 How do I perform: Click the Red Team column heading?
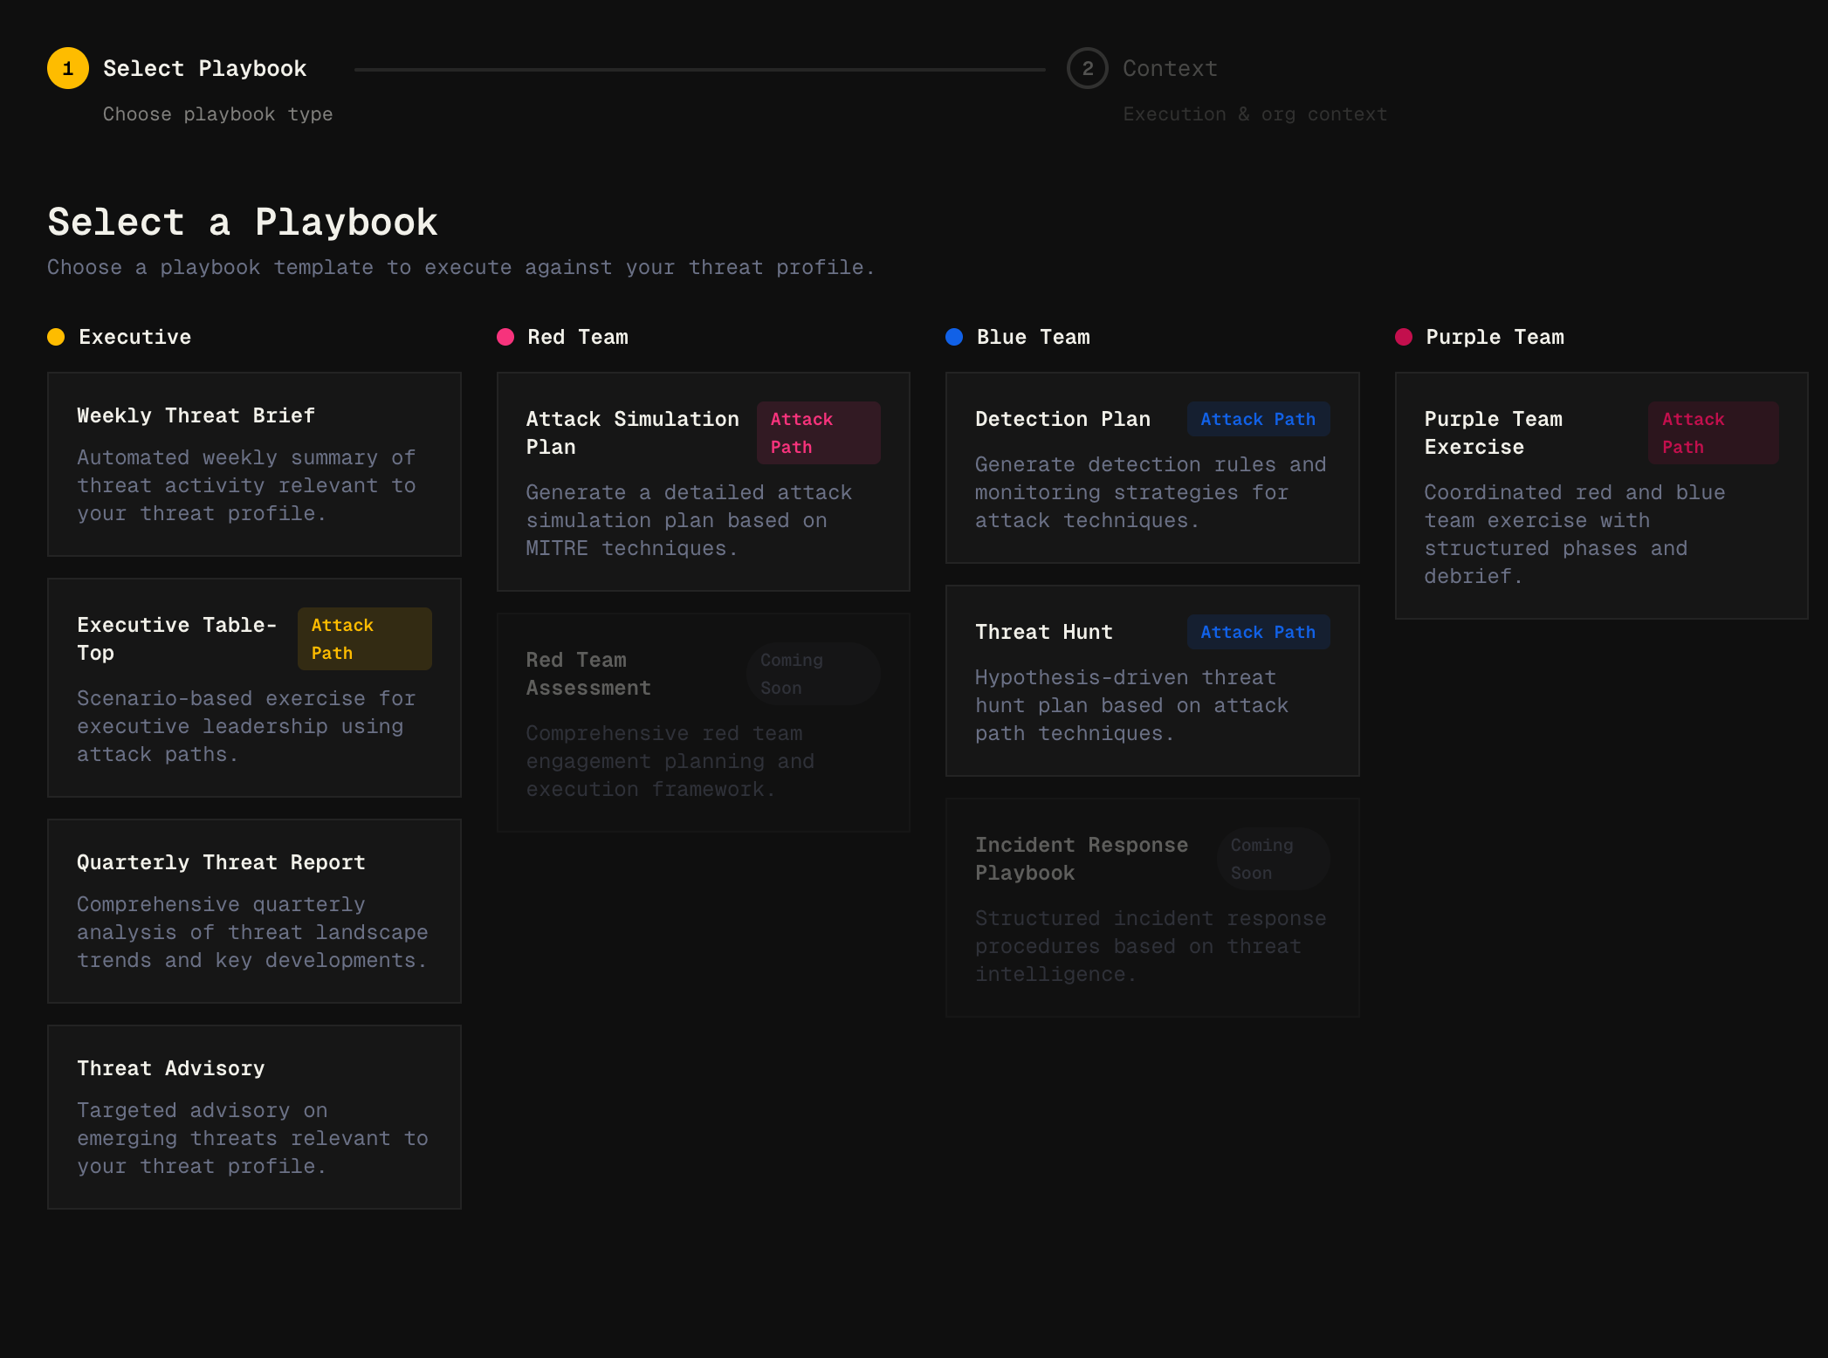(578, 337)
